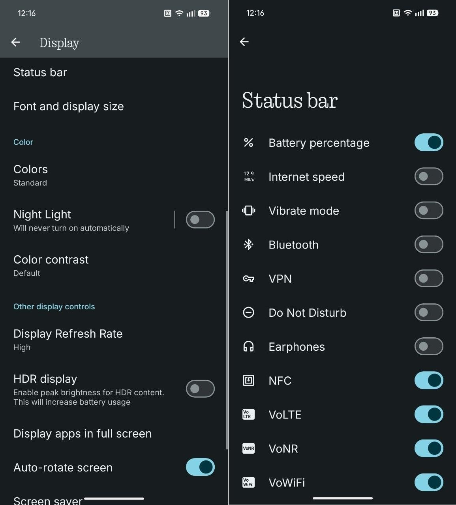
Task: Tap the Bluetooth icon in the list
Action: click(248, 245)
